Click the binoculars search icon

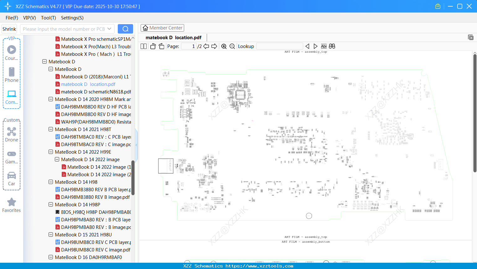[x=332, y=46]
